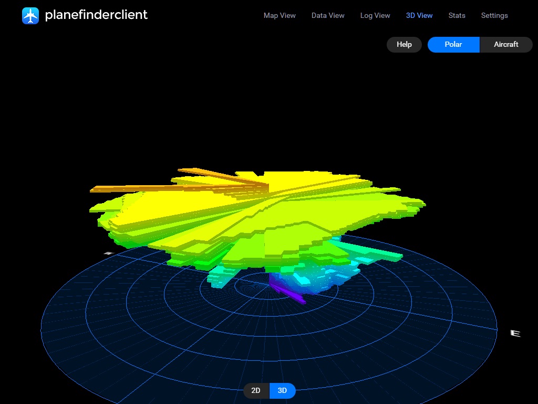Click the small white compass marker left of the plot

[108, 254]
